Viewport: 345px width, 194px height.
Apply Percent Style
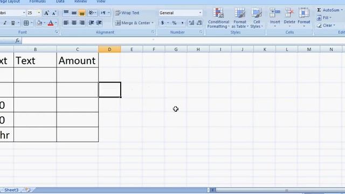[x=174, y=23]
